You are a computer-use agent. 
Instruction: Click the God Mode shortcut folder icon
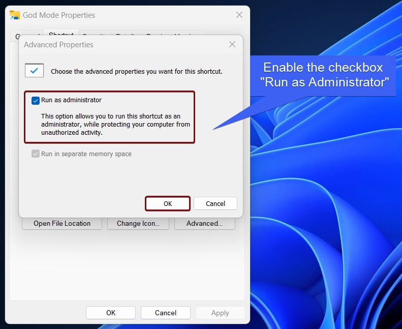(x=15, y=15)
